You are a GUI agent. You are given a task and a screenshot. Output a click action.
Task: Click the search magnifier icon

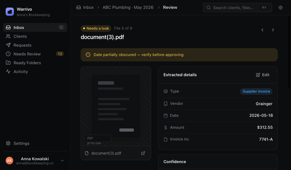(x=208, y=8)
